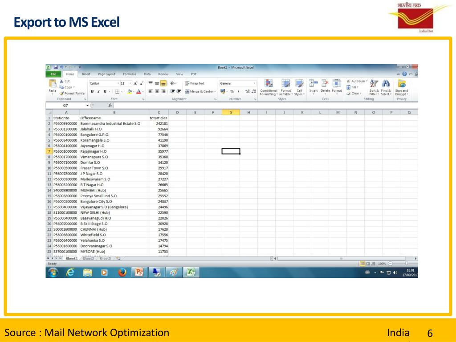Image resolution: width=456 pixels, height=342 pixels.
Task: Switch to Page Layout view in status bar
Action: (x=368, y=264)
